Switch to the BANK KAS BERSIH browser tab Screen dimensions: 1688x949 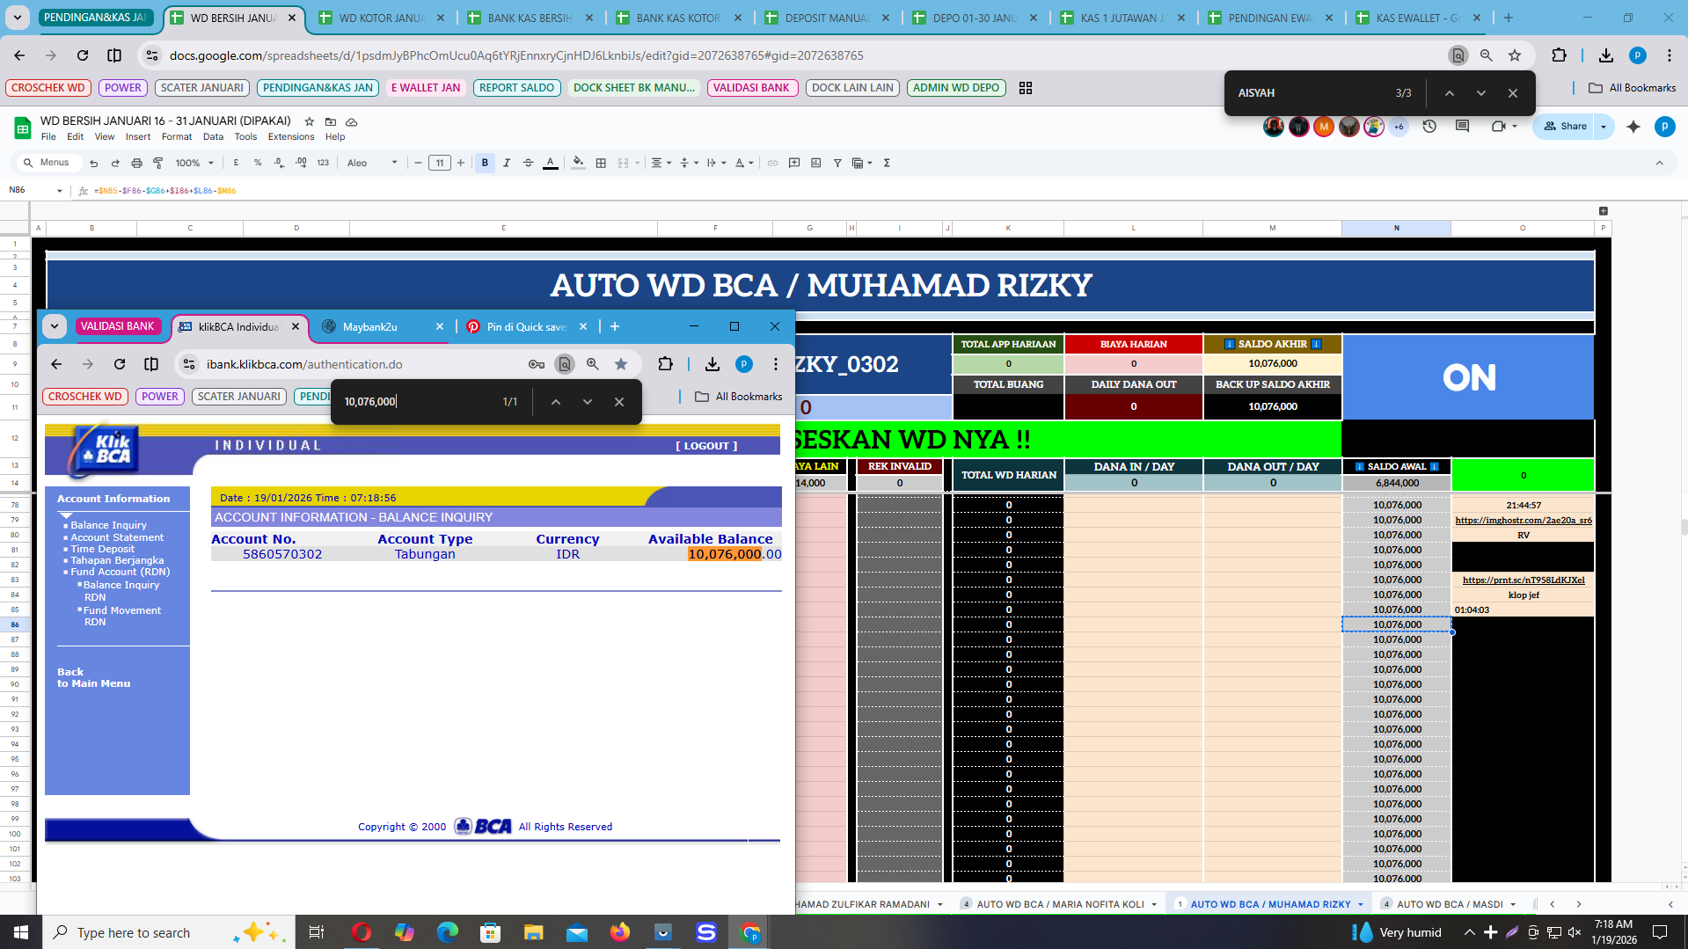point(531,18)
